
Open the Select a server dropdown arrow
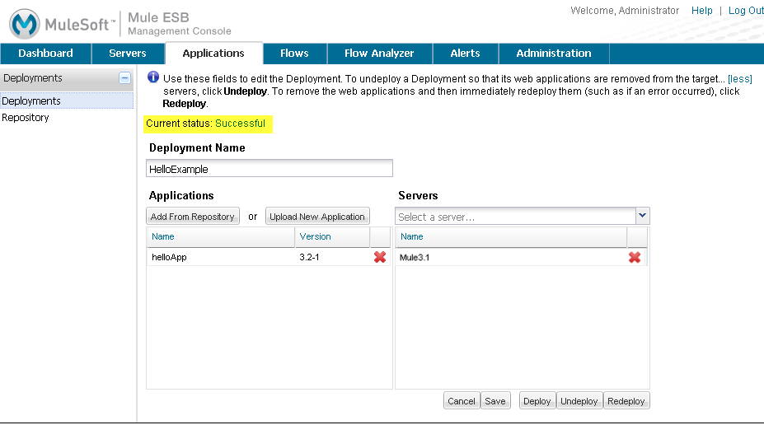point(643,216)
